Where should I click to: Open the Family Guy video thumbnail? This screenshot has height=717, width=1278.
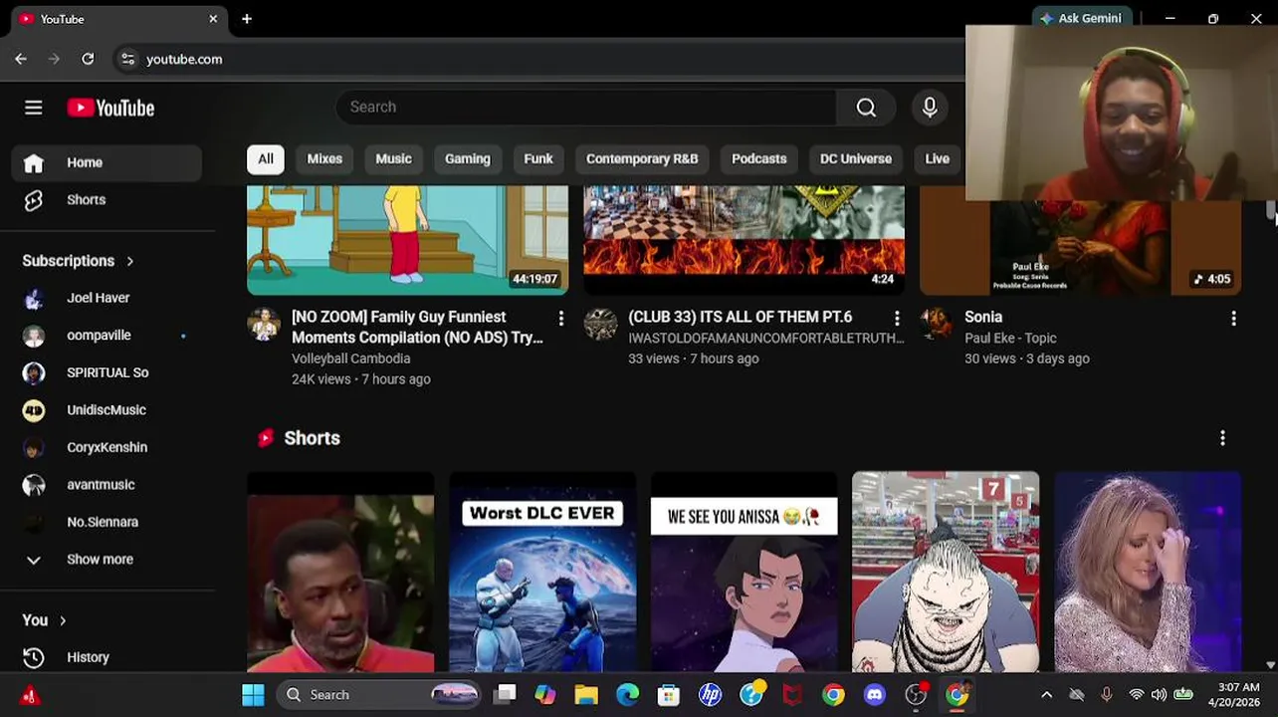pos(408,240)
